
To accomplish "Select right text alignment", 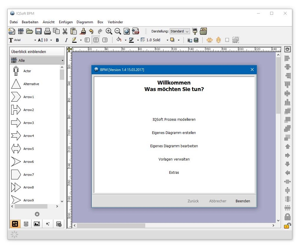I will click(105, 40).
